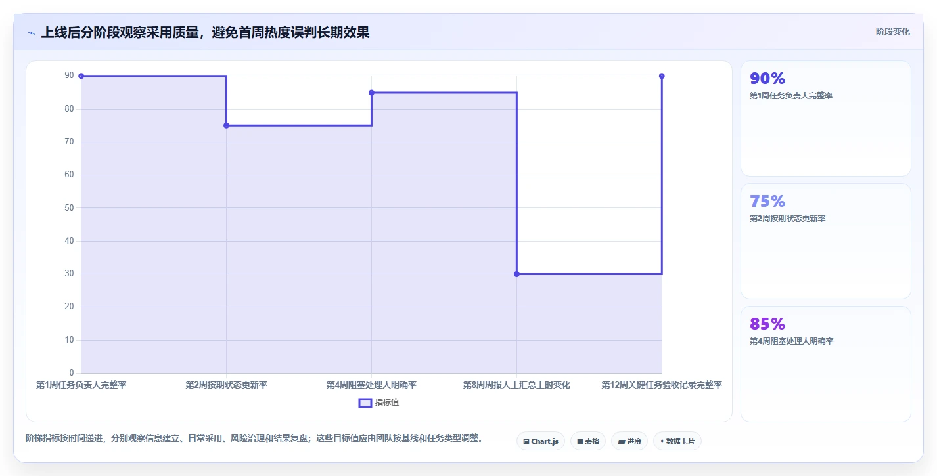The height and width of the screenshot is (476, 937).
Task: Select the 进度 chip
Action: pos(629,441)
